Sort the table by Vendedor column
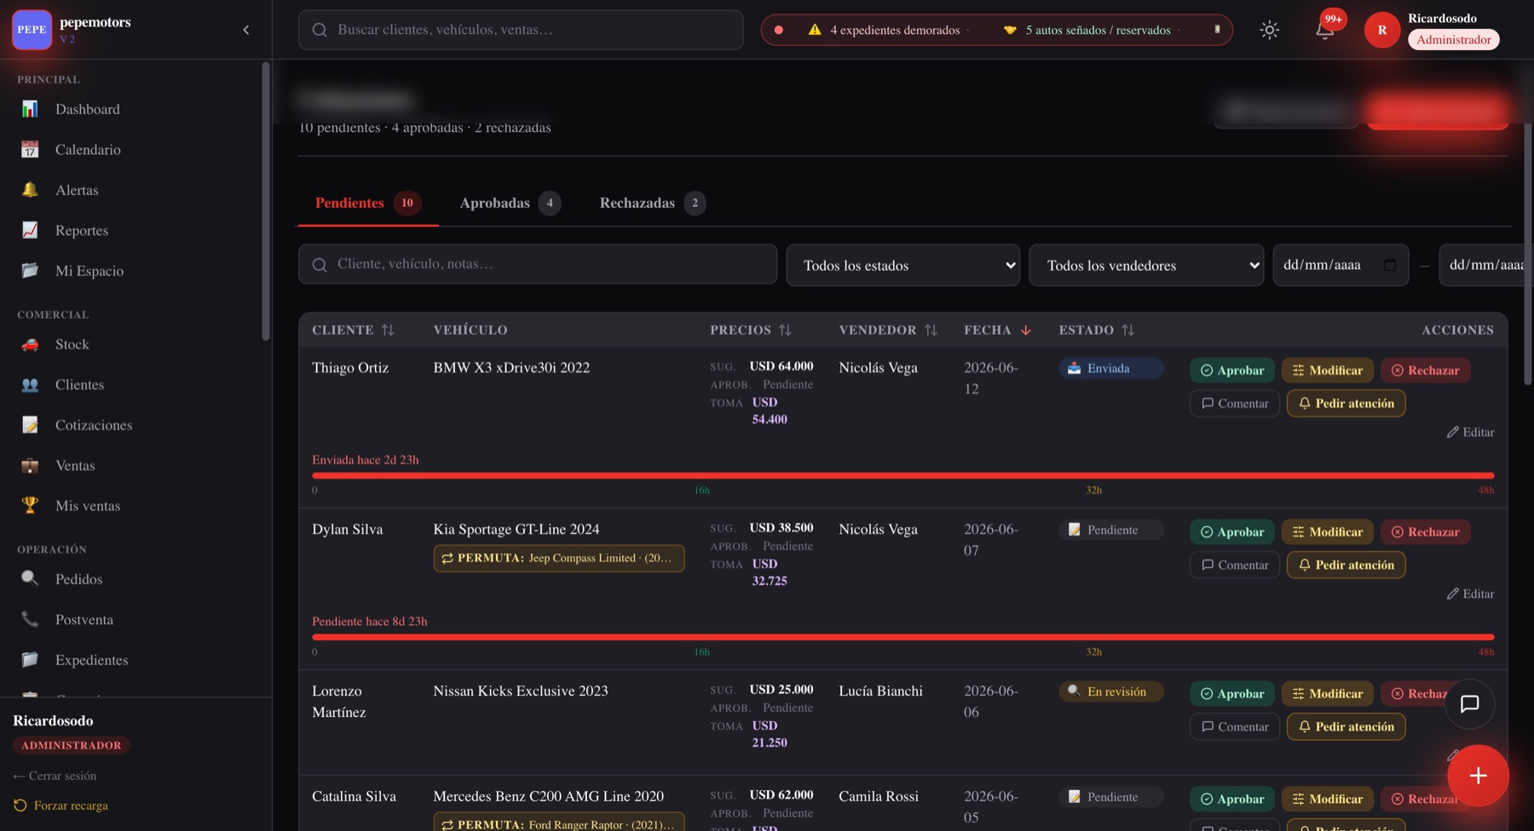This screenshot has height=831, width=1534. point(888,330)
